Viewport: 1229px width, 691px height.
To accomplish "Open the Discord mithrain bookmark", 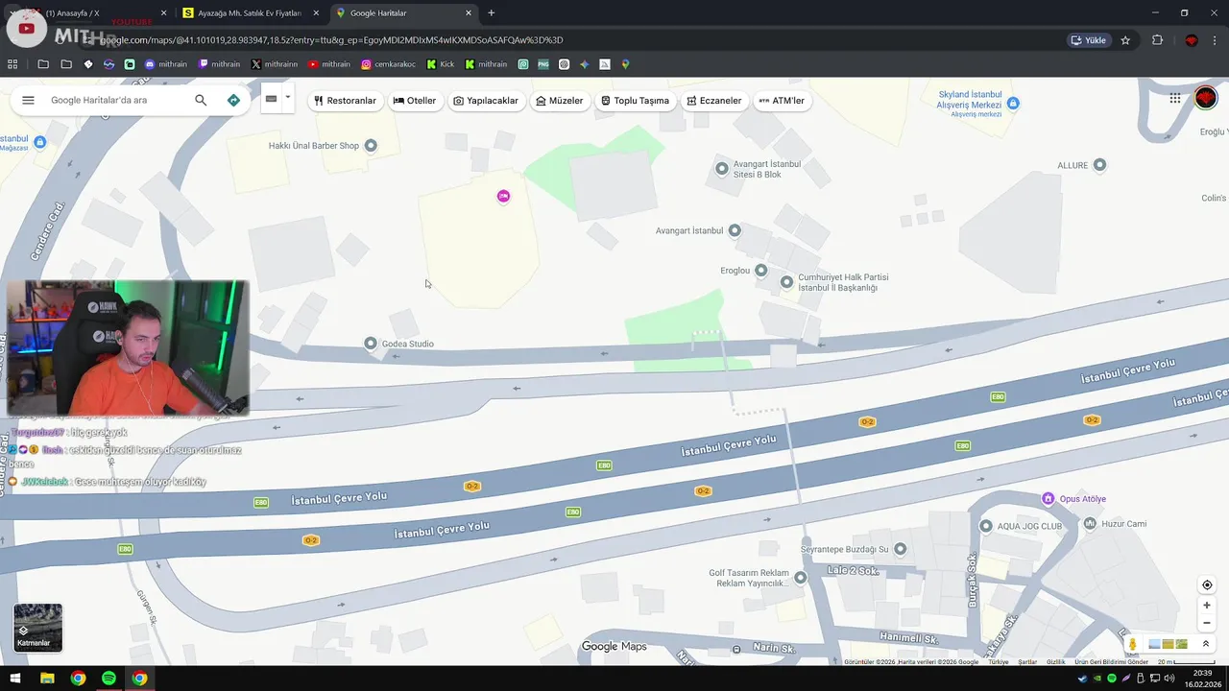I will click(x=166, y=64).
